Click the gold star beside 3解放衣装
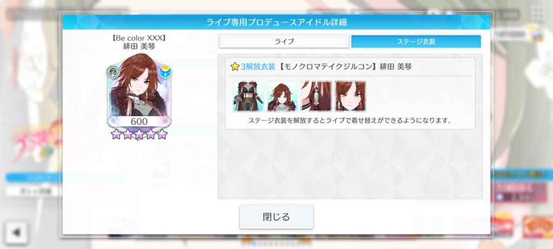 click(235, 66)
